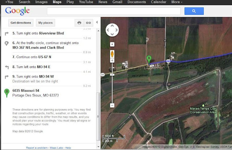The height and width of the screenshot is (150, 232).
Task: Open News in top bar
Action: point(103,2)
